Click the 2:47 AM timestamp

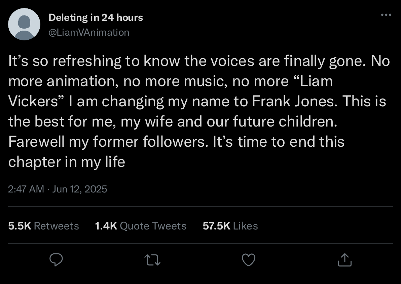click(26, 189)
